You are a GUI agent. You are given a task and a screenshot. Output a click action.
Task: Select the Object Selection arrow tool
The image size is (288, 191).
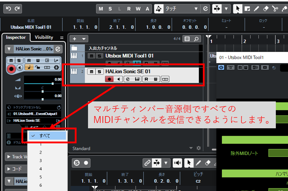(238, 9)
